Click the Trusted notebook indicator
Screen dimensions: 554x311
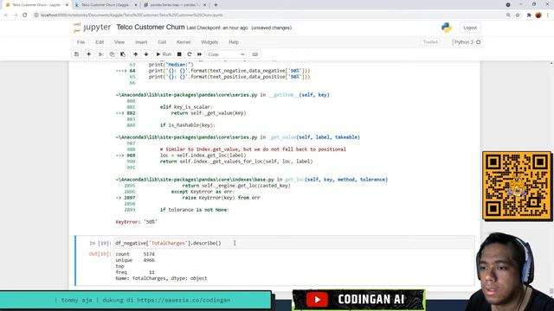[x=430, y=42]
